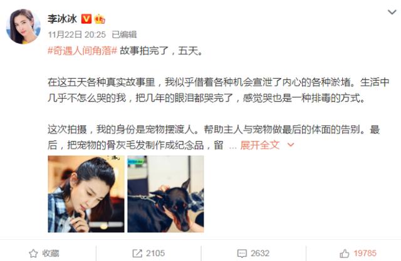Click the crown membership icon
The image size is (401, 261).
tap(100, 19)
